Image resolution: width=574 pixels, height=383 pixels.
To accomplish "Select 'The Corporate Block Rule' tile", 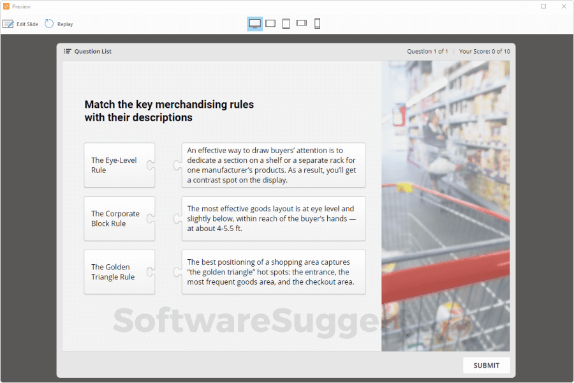I will pyautogui.click(x=119, y=218).
